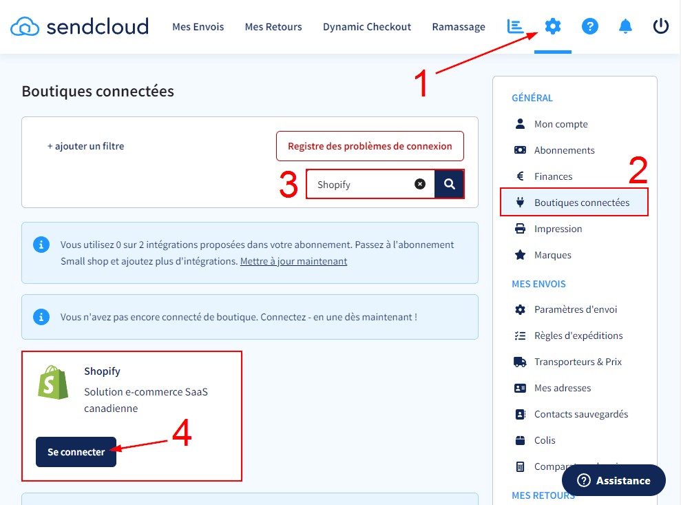Select Boutiques connectées in sidebar
This screenshot has height=505, width=681.
pyautogui.click(x=581, y=203)
